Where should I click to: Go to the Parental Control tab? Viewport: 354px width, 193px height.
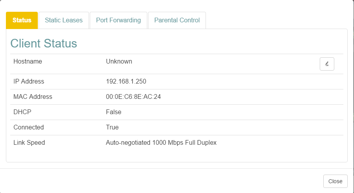point(177,20)
